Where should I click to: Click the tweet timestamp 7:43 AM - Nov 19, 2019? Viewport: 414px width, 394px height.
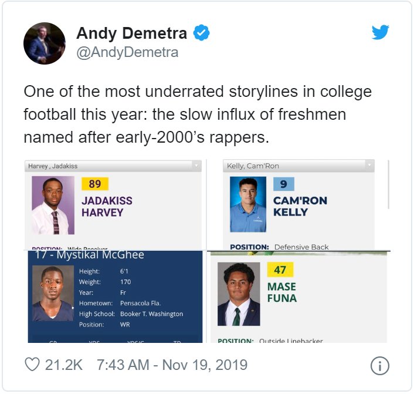point(172,365)
